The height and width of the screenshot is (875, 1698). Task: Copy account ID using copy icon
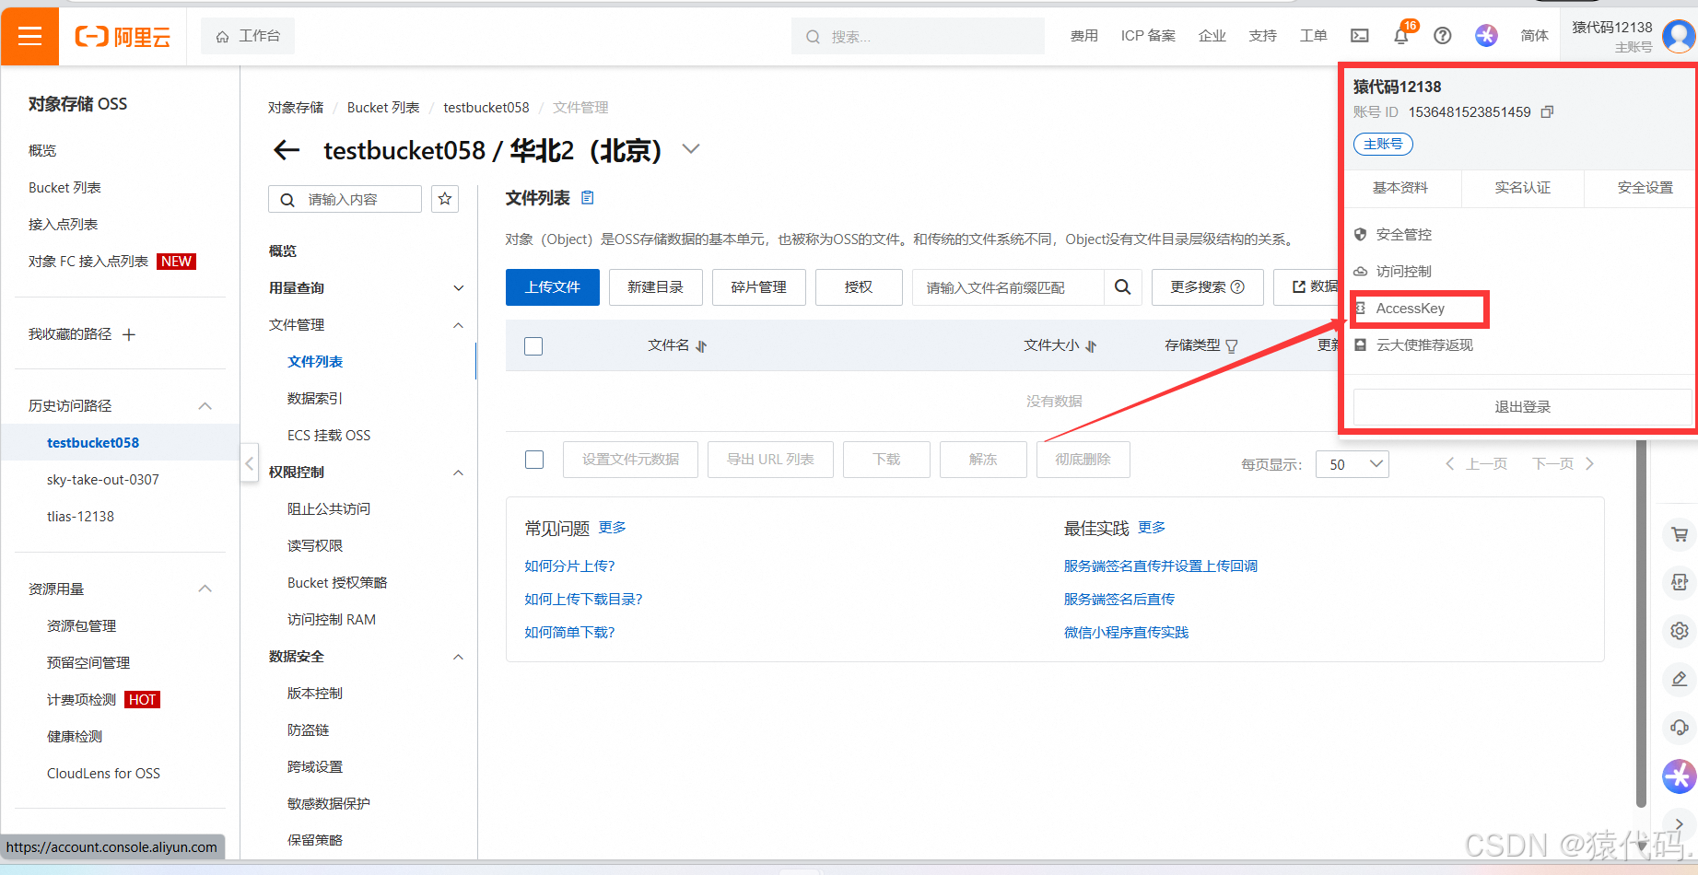pyautogui.click(x=1548, y=111)
